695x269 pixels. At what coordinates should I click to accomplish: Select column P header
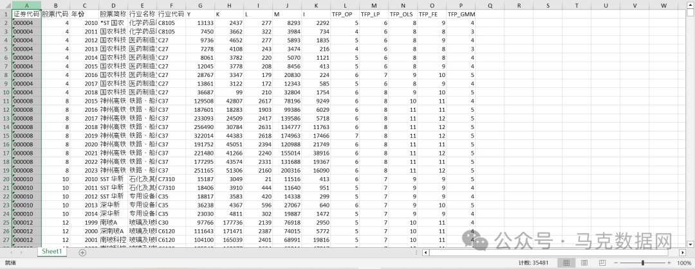pos(461,5)
